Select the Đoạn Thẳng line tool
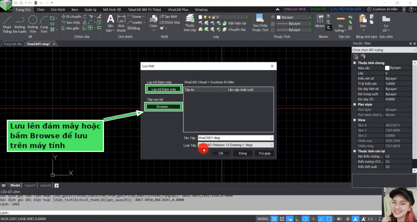The image size is (417, 222). (x=7, y=24)
